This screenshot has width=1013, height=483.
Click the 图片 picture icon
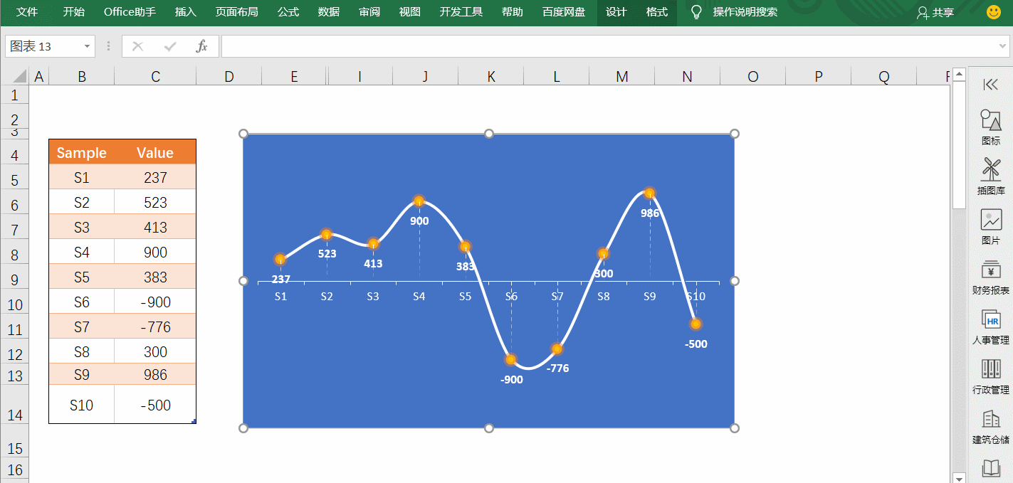(x=990, y=220)
